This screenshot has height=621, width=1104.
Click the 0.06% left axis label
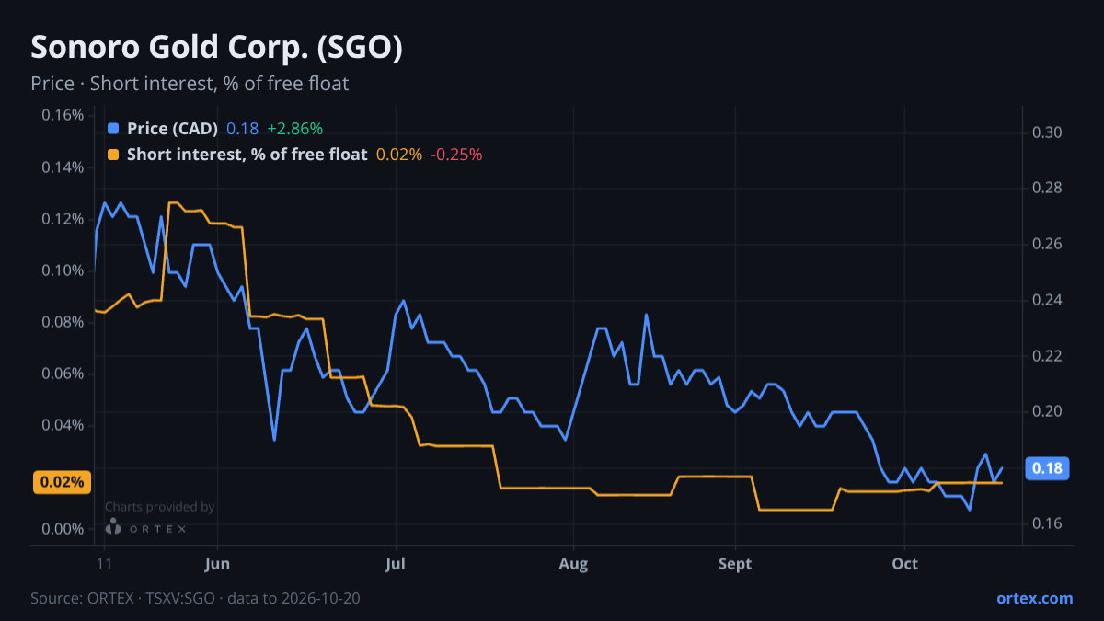pos(63,374)
